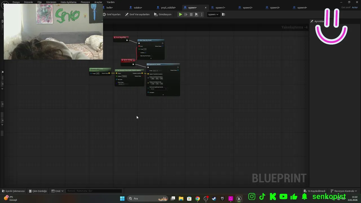The height and width of the screenshot is (203, 361).
Task: Open the spawn debug object dropdown
Action: (x=213, y=14)
